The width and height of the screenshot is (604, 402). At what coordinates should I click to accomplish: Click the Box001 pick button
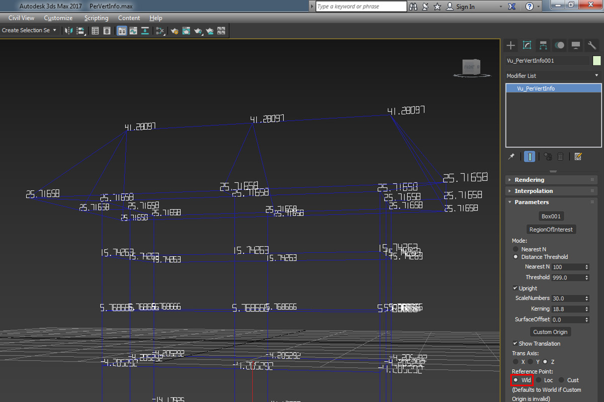point(552,217)
